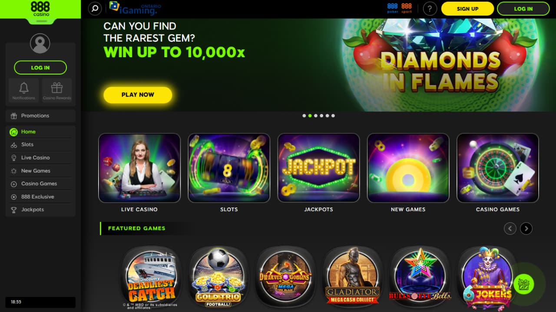Open the search magnifier icon
Screen dimensions: 556x312
coord(95,8)
